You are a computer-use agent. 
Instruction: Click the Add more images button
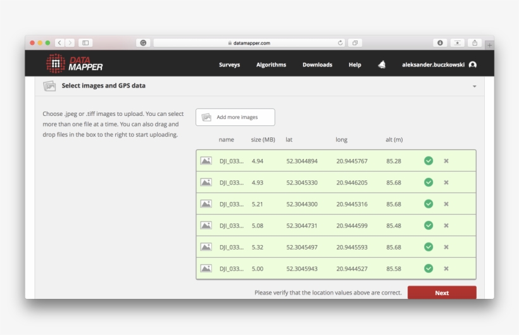click(235, 117)
